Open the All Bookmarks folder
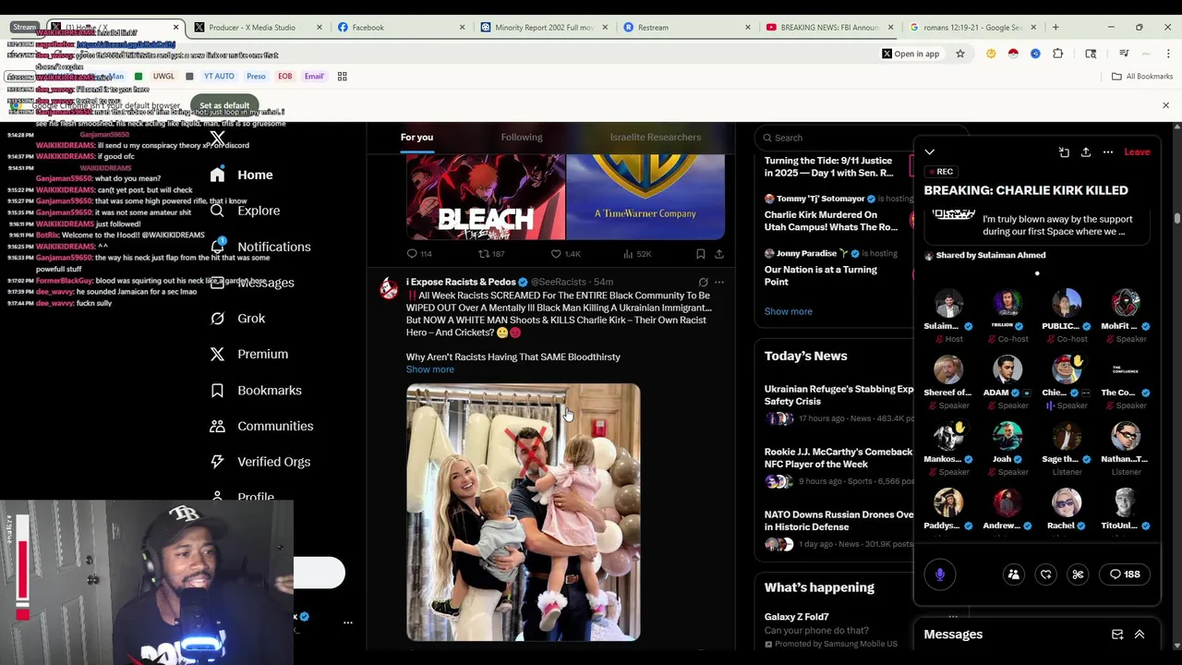This screenshot has width=1182, height=665. click(x=1142, y=77)
